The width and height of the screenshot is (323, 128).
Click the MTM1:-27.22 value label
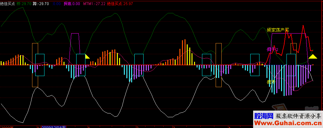point(95,4)
